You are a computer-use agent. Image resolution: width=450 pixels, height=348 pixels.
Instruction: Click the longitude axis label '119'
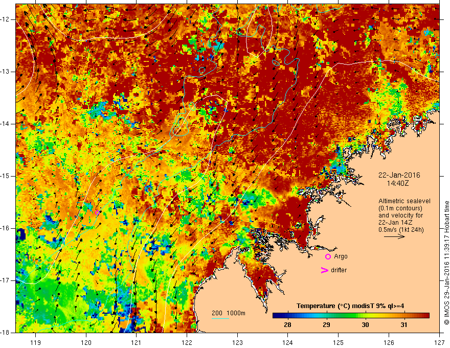pyautogui.click(x=36, y=342)
